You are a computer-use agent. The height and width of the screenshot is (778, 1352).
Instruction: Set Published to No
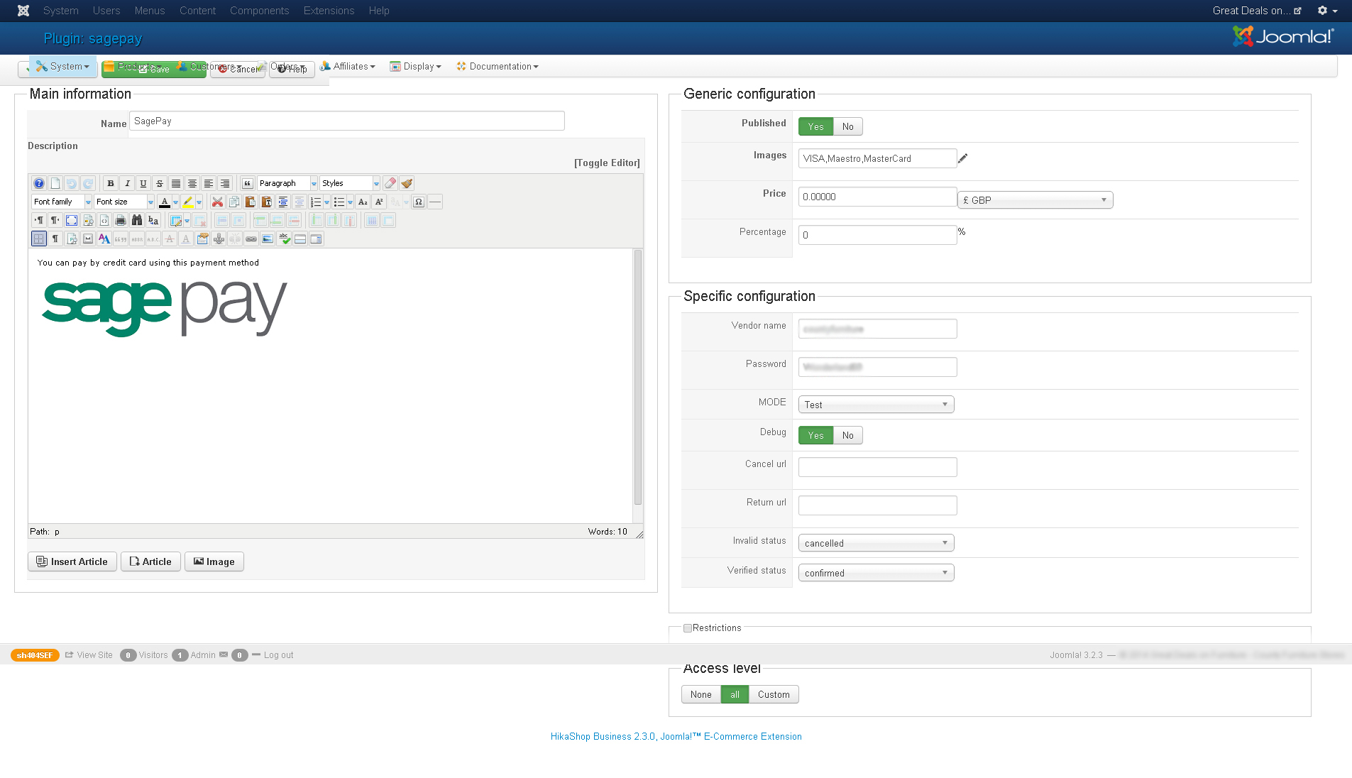[848, 126]
